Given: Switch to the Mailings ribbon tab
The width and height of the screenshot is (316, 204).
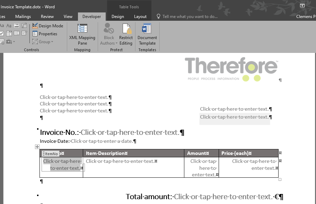Looking at the screenshot, I should pyautogui.click(x=23, y=16).
